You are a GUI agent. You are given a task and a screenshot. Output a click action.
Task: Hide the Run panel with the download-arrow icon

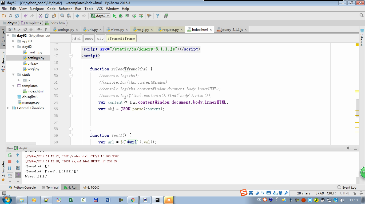click(355, 148)
